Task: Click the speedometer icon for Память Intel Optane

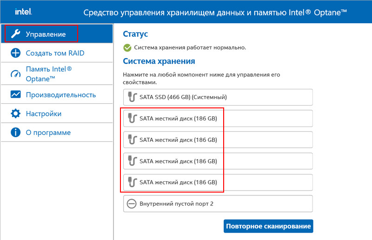Action: (x=16, y=74)
